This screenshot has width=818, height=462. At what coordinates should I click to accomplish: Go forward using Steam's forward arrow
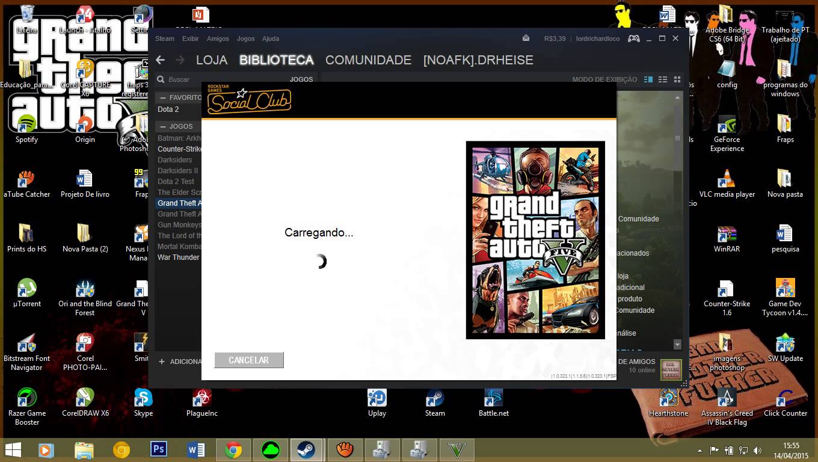(180, 60)
